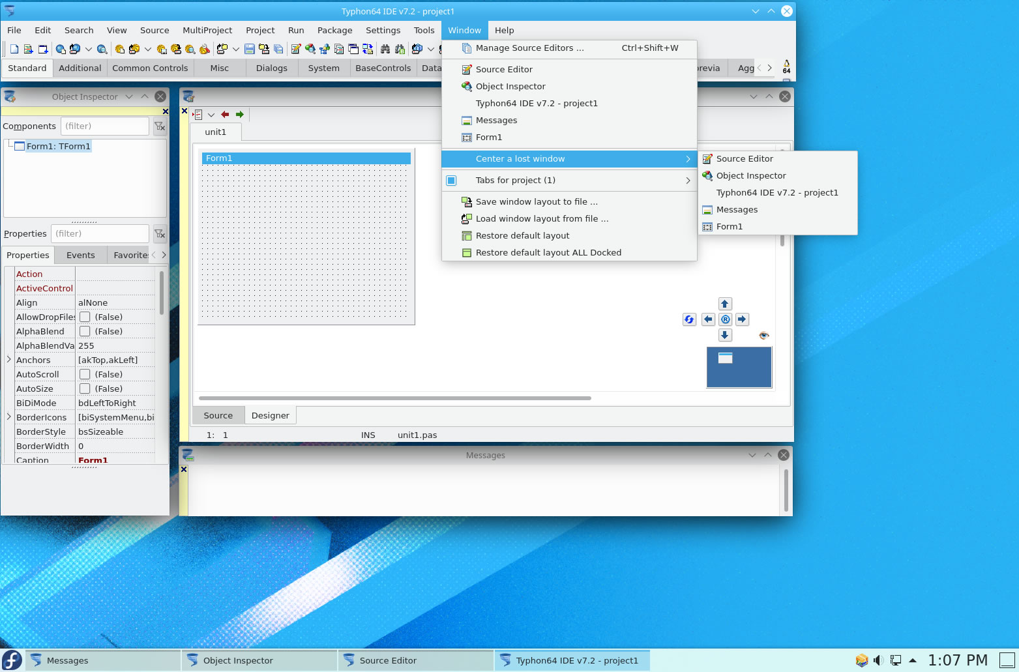Click the designer move up arrow button
Image resolution: width=1019 pixels, height=672 pixels.
click(724, 304)
